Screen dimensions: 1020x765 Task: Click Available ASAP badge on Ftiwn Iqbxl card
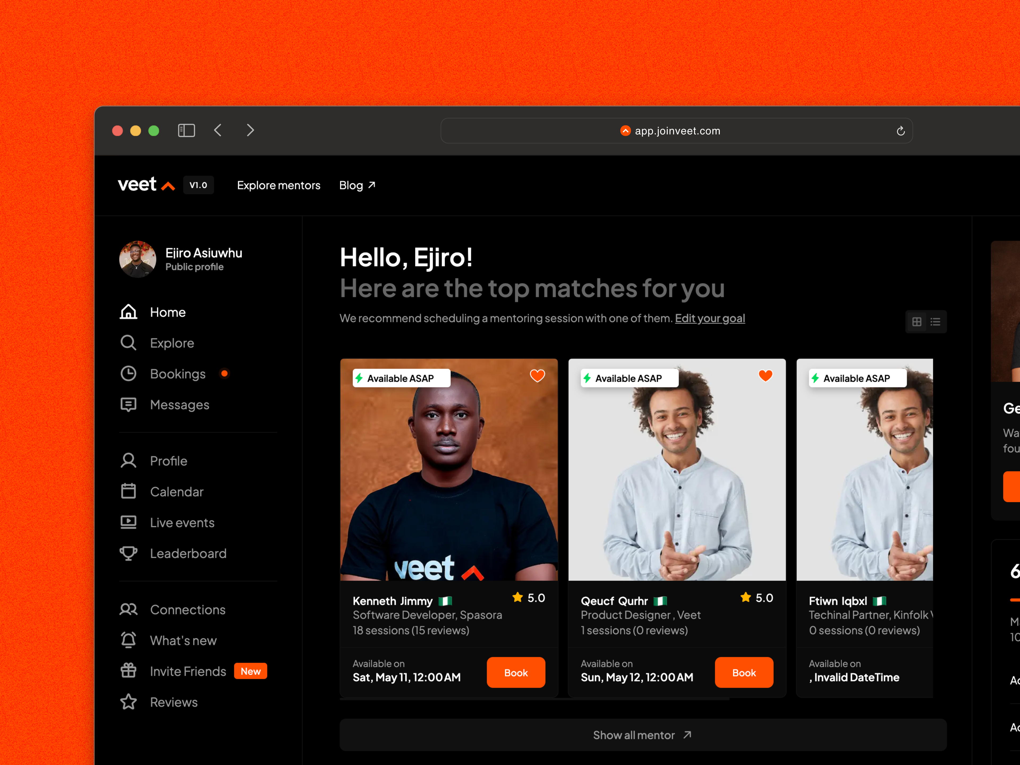(858, 378)
